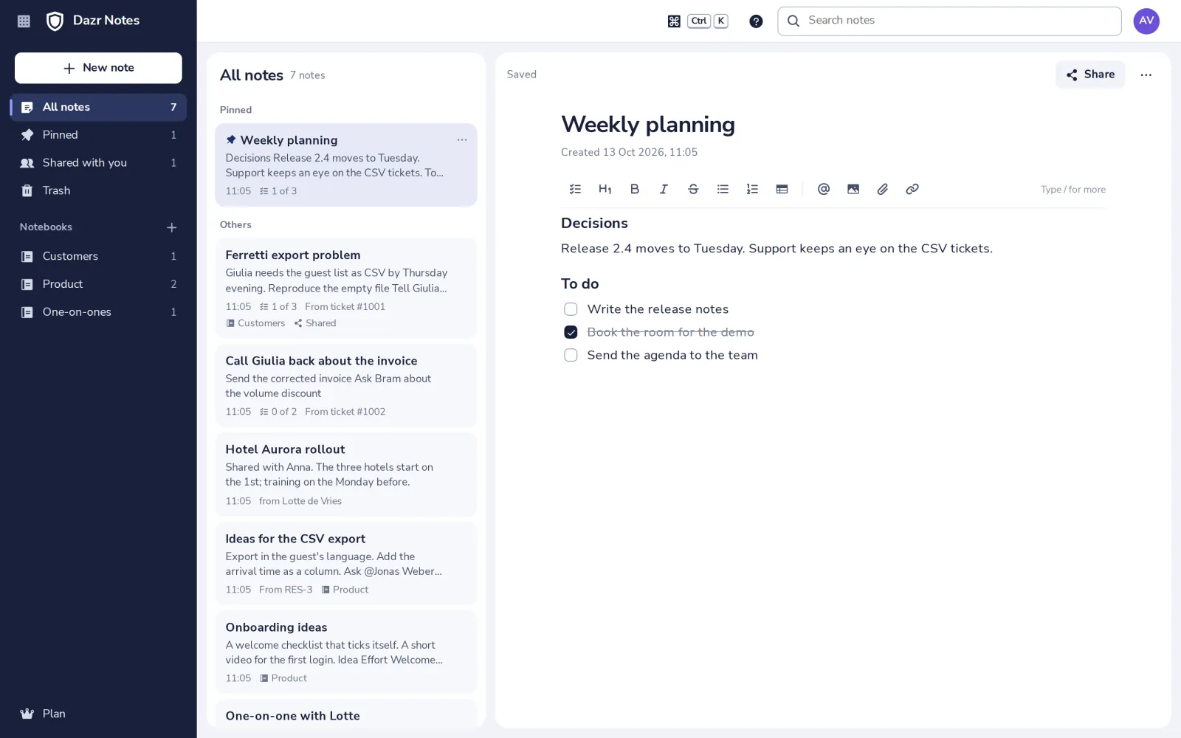
Task: Open the help question mark icon
Action: point(756,21)
